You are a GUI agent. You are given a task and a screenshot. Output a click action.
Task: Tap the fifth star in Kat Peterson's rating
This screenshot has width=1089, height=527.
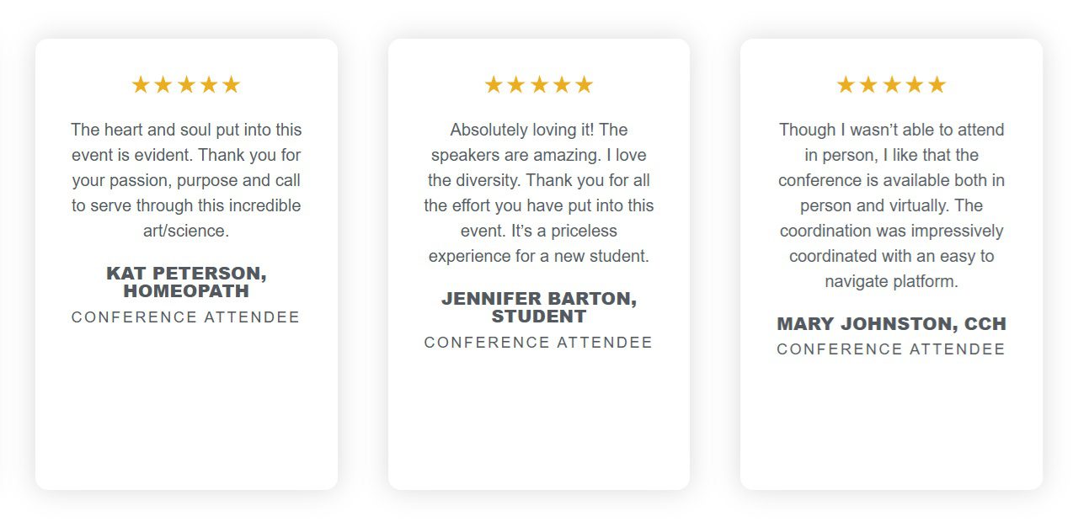pos(232,85)
